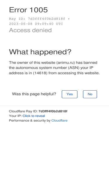Open the Cloudflare link in footer
The width and height of the screenshot is (109, 195).
pyautogui.click(x=59, y=120)
